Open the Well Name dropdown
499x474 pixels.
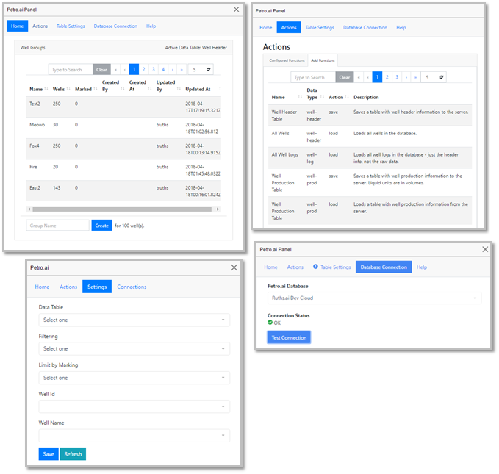pyautogui.click(x=134, y=435)
